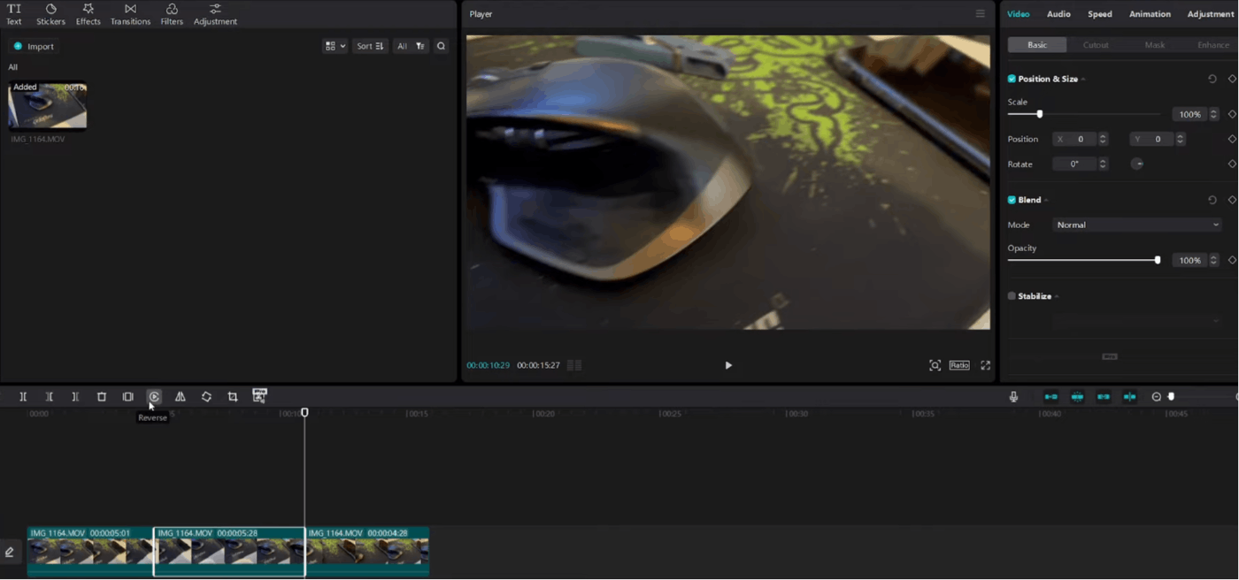Click the Mirror icon in the timeline toolbar
This screenshot has width=1239, height=580.
(181, 396)
